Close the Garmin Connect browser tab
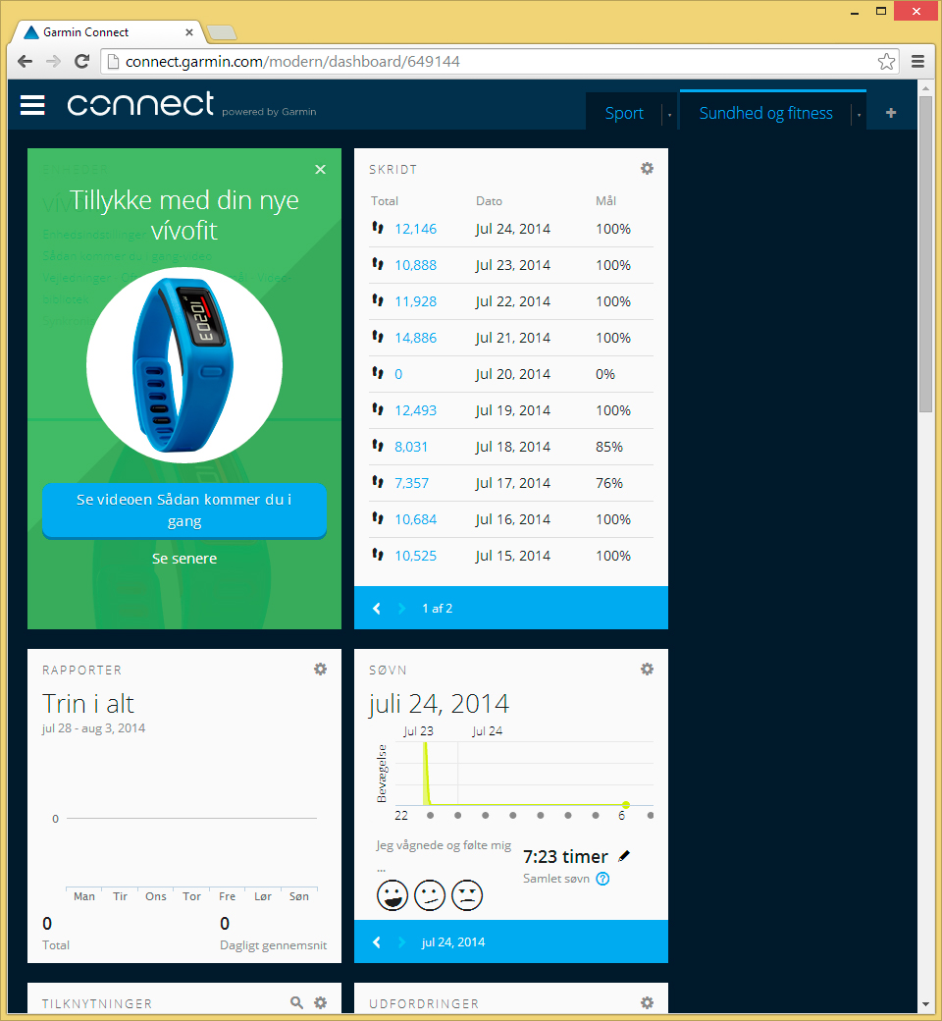 [188, 31]
